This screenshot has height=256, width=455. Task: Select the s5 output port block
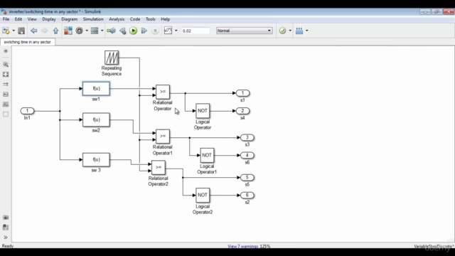click(x=247, y=177)
